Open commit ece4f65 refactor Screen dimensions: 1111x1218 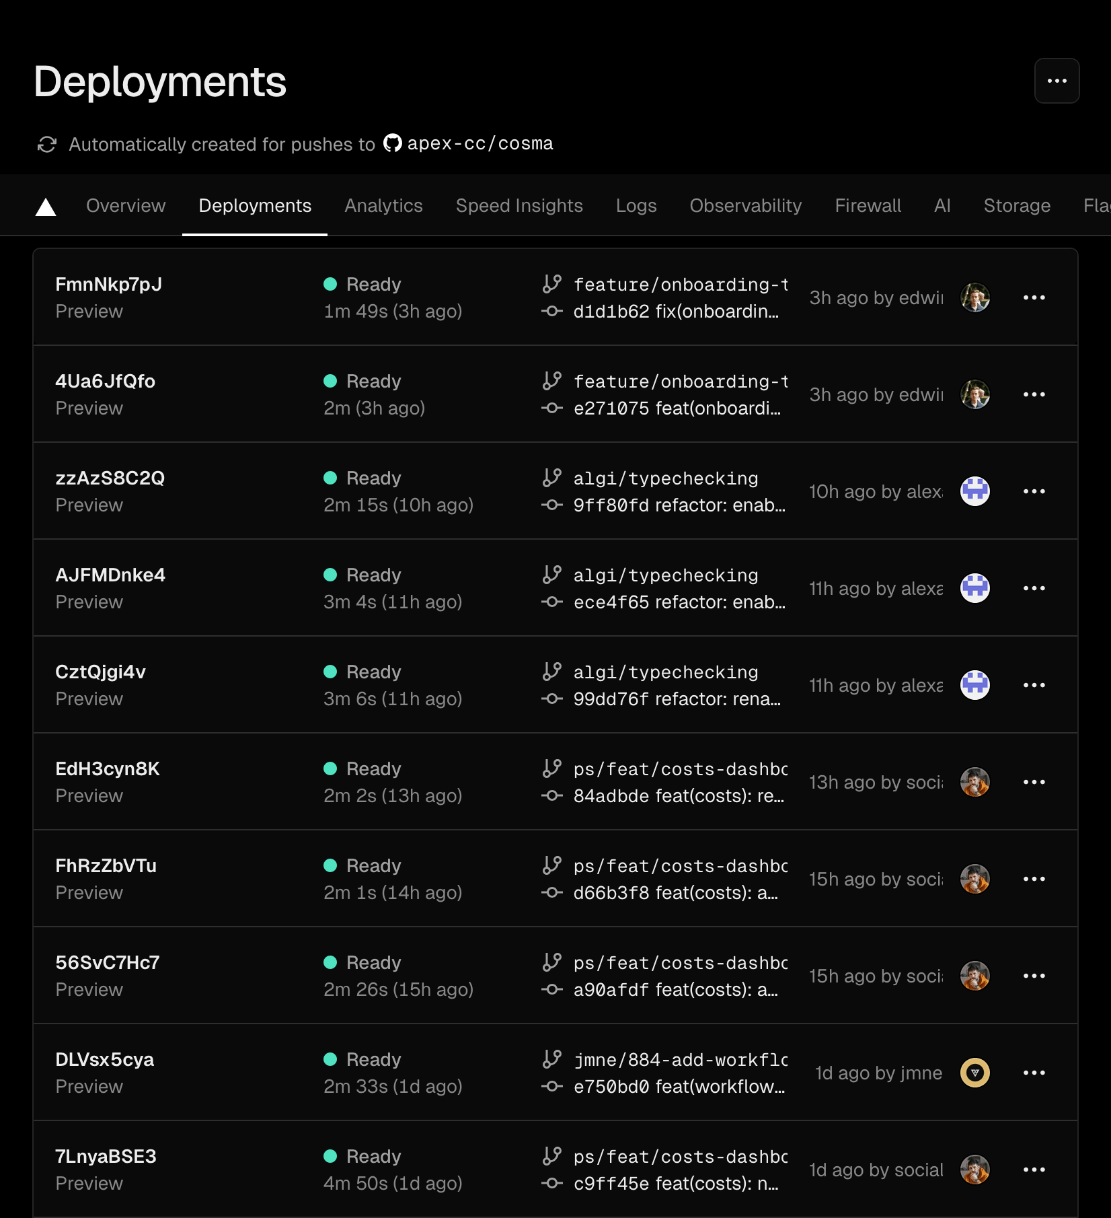pos(679,602)
